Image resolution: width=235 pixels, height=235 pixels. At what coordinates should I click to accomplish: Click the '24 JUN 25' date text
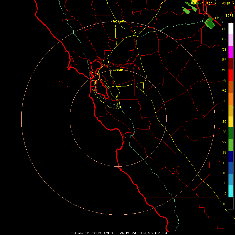142,233
